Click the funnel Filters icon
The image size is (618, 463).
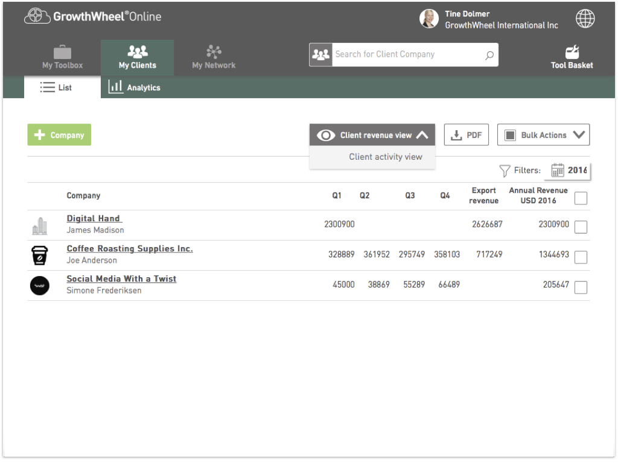pos(505,171)
